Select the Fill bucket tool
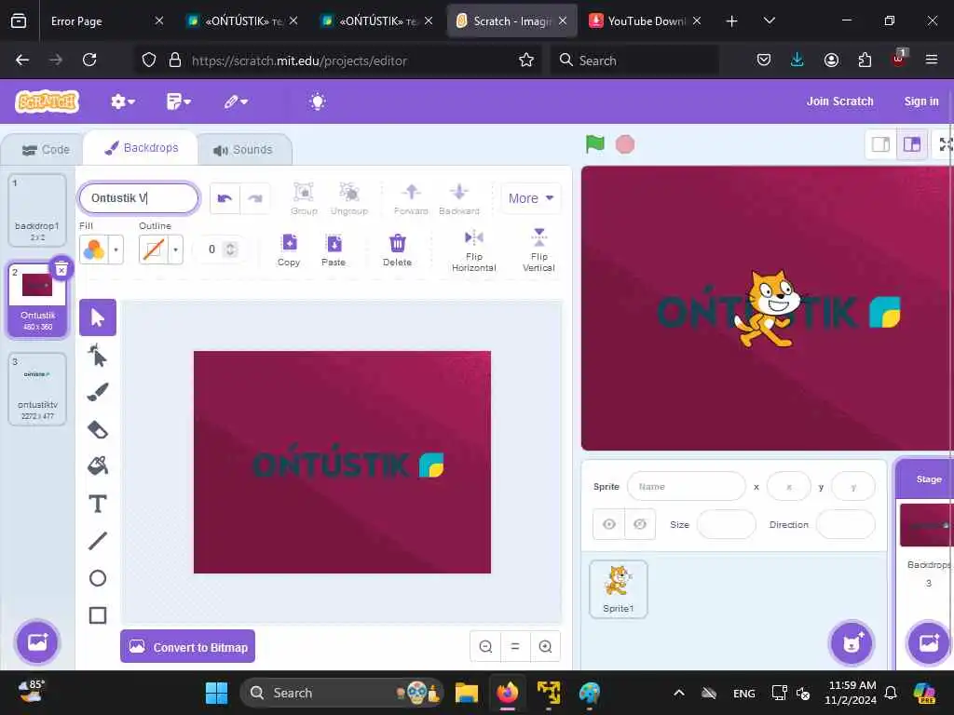This screenshot has width=954, height=715. click(97, 466)
